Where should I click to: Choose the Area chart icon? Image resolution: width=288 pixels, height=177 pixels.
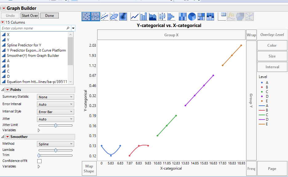coord(153,17)
